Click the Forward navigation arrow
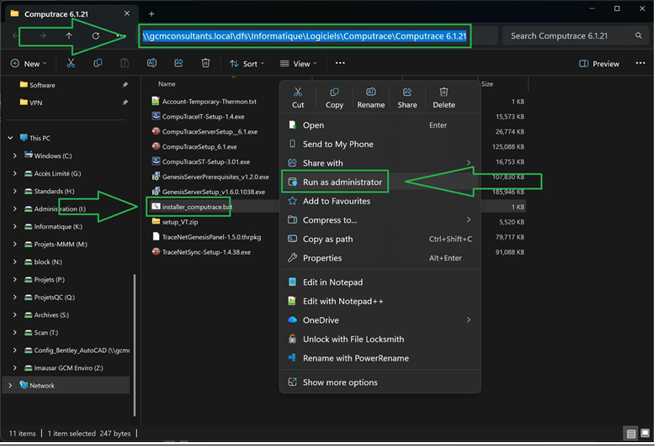Viewport: 658px width, 448px height. tap(42, 36)
